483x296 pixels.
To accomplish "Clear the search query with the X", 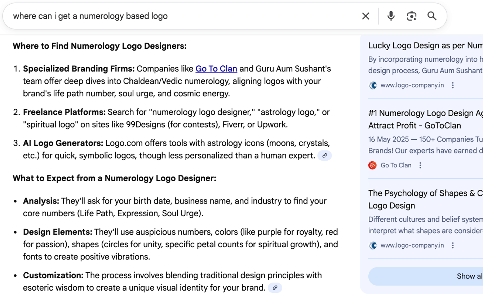I will tap(365, 16).
